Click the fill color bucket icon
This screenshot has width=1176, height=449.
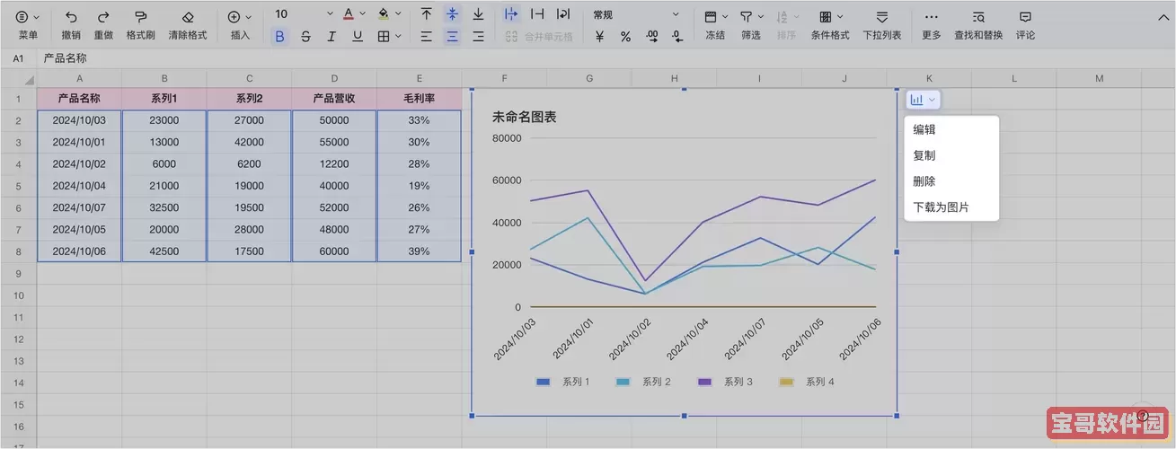point(384,14)
